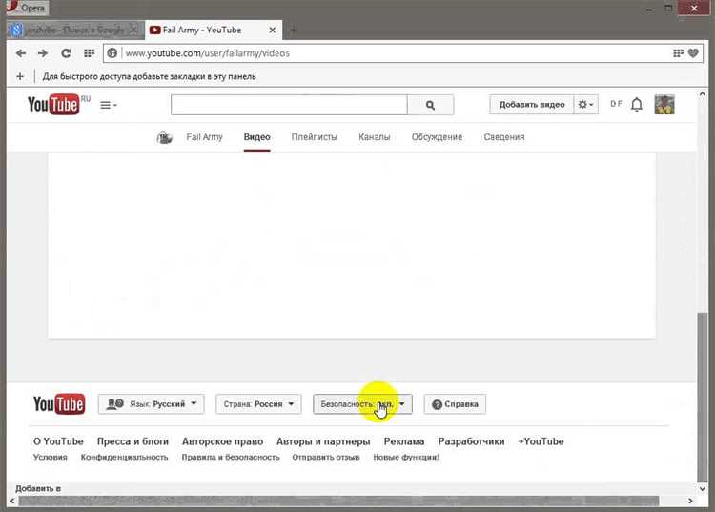The height and width of the screenshot is (512, 715).
Task: Click the Fail Army channel icon
Action: (164, 137)
